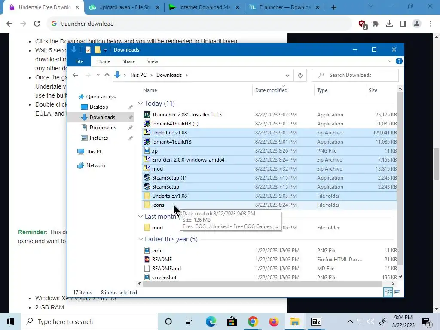Image resolution: width=440 pixels, height=330 pixels.
Task: Switch to details view layout
Action: [388, 292]
